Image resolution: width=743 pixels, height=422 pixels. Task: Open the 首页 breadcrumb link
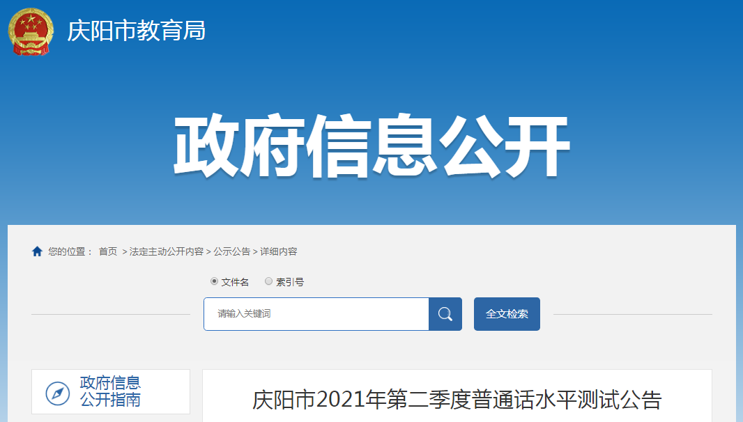(x=108, y=251)
